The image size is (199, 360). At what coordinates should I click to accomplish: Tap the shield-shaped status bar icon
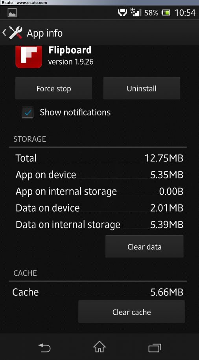pos(122,13)
